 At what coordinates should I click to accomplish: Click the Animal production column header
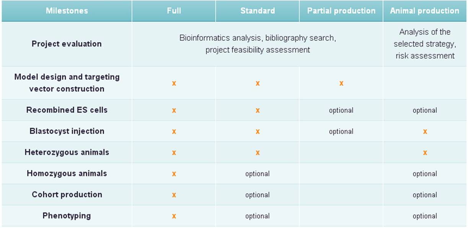(425, 11)
